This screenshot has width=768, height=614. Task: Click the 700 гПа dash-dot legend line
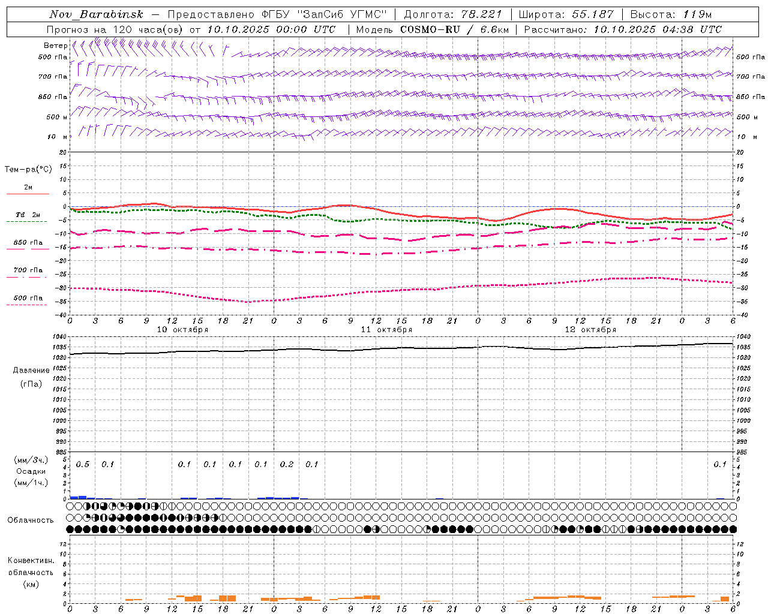coord(26,277)
